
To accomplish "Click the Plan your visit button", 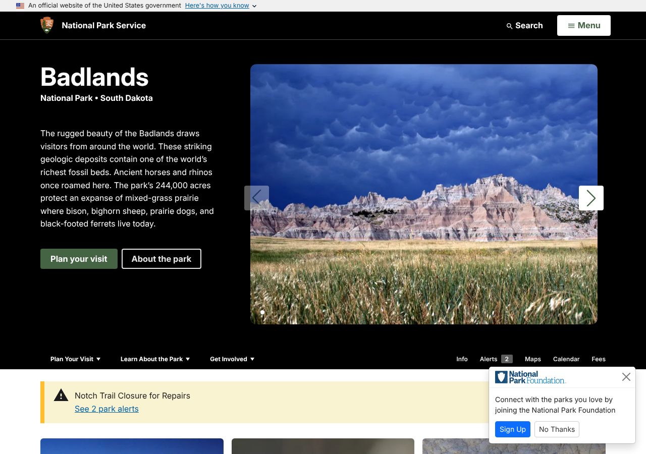I will [x=79, y=259].
